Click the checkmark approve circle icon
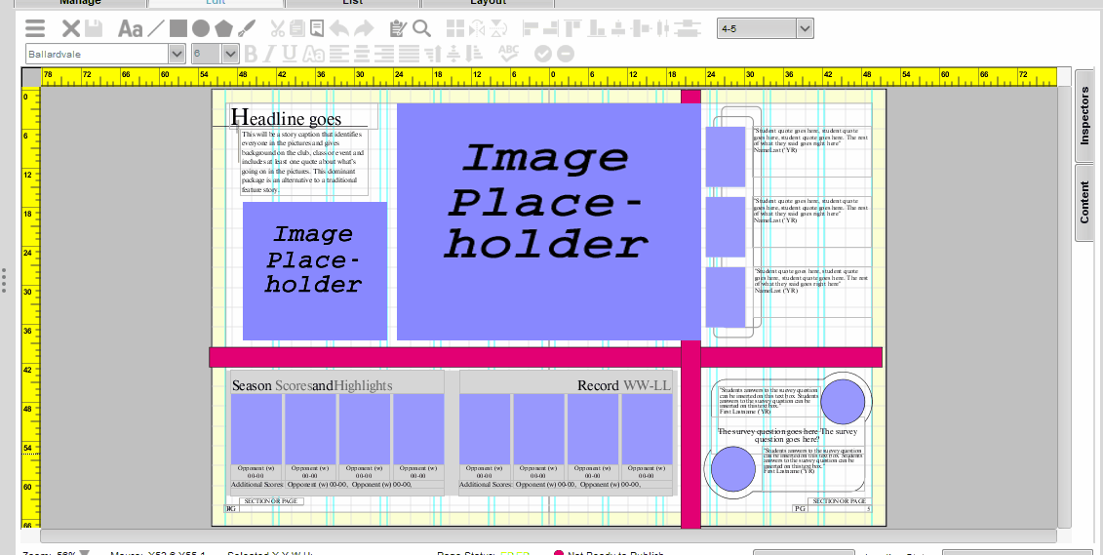 click(x=543, y=54)
